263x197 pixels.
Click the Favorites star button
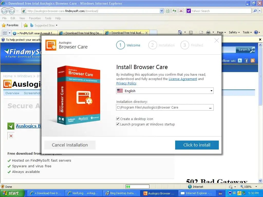(x=10, y=25)
